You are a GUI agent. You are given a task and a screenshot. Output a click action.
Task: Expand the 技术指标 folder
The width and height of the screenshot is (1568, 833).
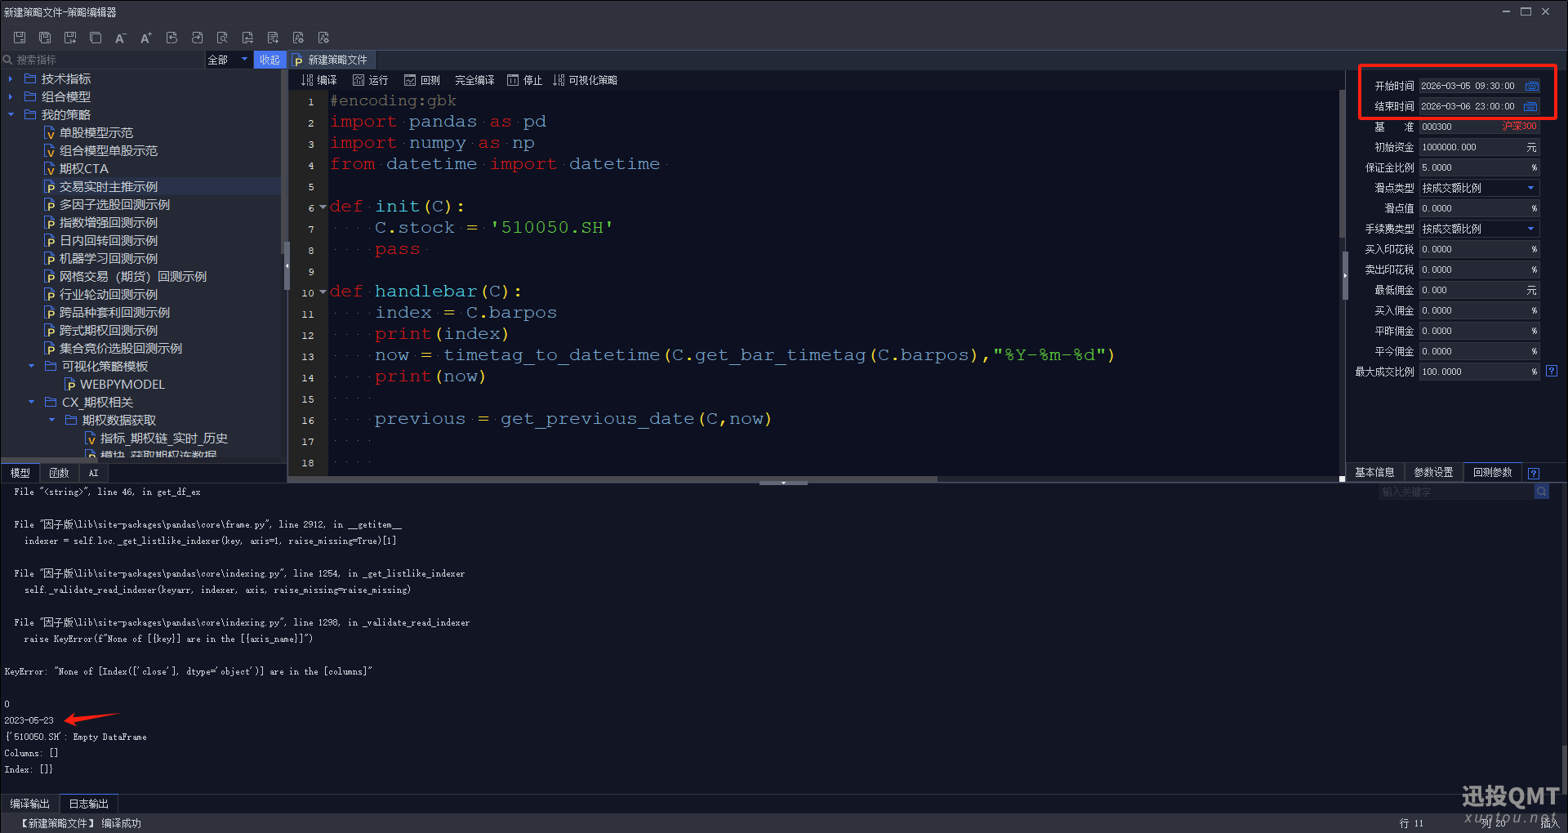click(x=11, y=78)
